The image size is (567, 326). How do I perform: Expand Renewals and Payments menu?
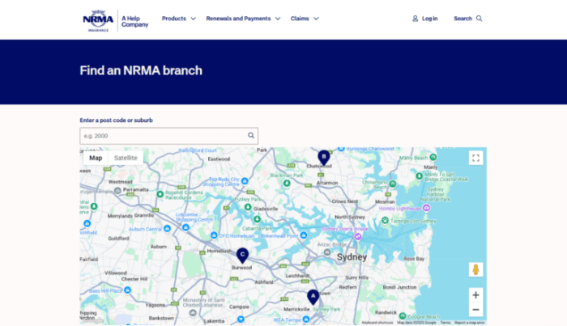coord(243,19)
